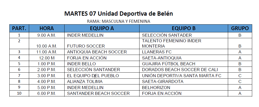The height and width of the screenshot is (107, 259).
Task: Click the PART. column header
Action: click(x=19, y=28)
